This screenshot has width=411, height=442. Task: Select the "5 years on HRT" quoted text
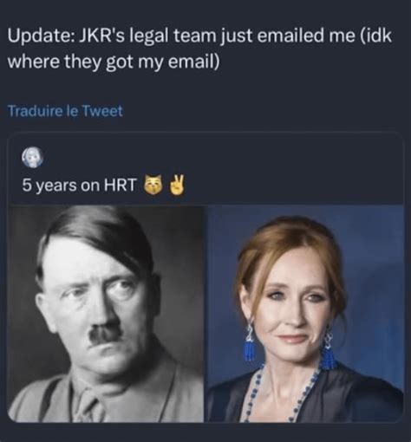[x=79, y=185]
